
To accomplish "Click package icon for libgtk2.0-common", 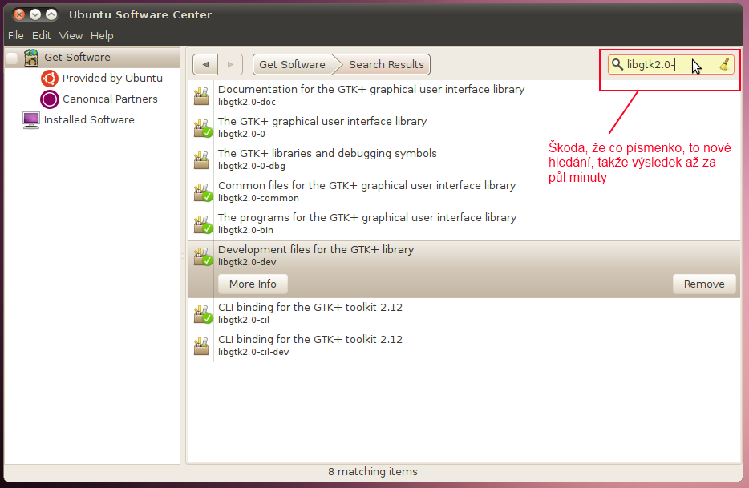I will [x=203, y=192].
